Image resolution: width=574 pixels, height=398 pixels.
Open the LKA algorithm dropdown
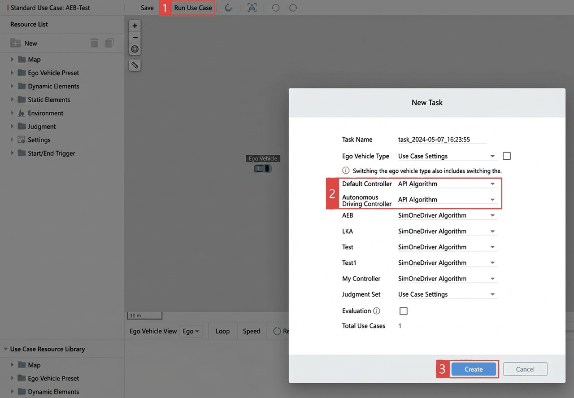coord(447,231)
